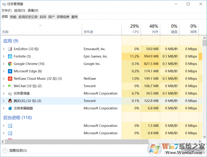Click the Microsoft Edge icon
Viewport: 207px width, 157px height.
10,71
